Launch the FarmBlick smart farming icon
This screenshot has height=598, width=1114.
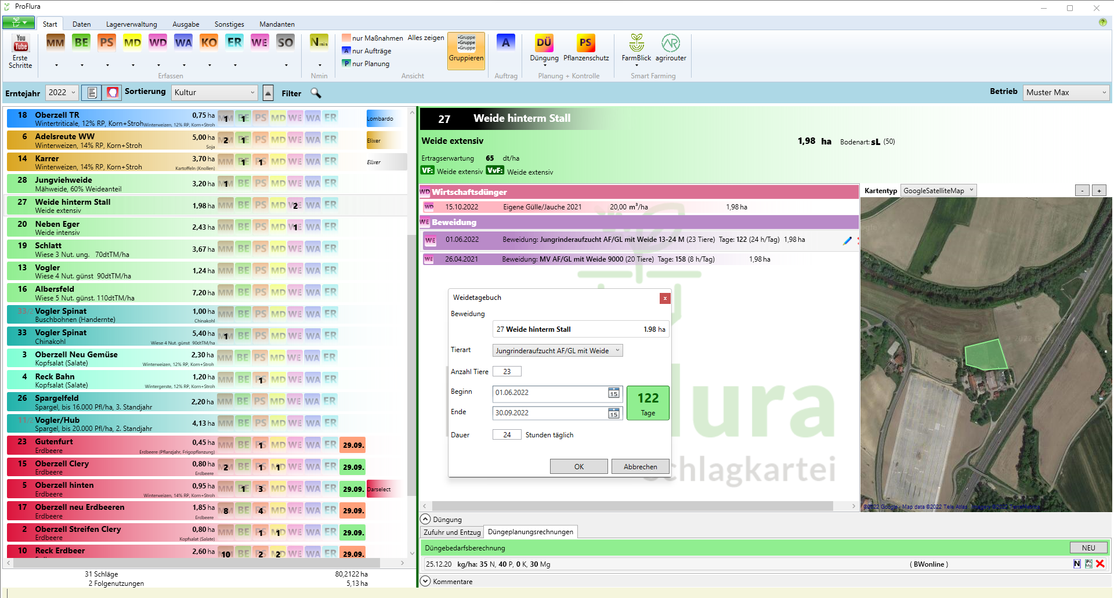[x=636, y=43]
